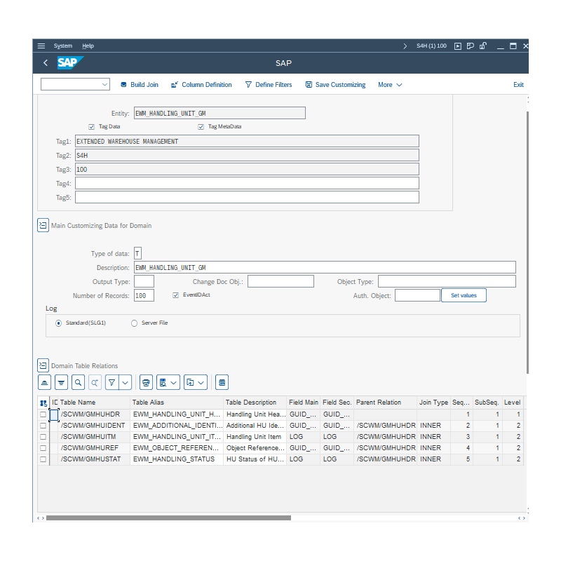Screen dimensions: 561x561
Task: Click the Print icon in table toolbar
Action: pyautogui.click(x=146, y=382)
